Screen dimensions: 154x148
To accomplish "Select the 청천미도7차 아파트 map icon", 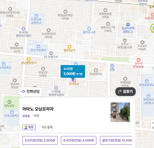I will pos(108,24).
